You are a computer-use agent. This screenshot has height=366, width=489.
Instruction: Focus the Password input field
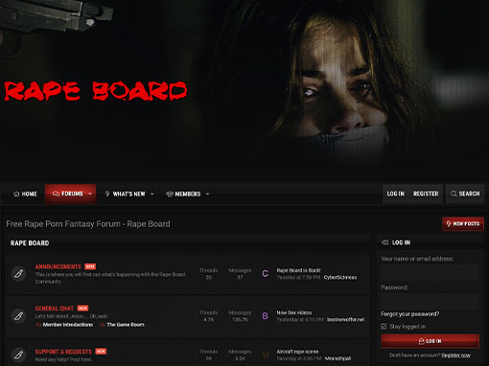[430, 301]
